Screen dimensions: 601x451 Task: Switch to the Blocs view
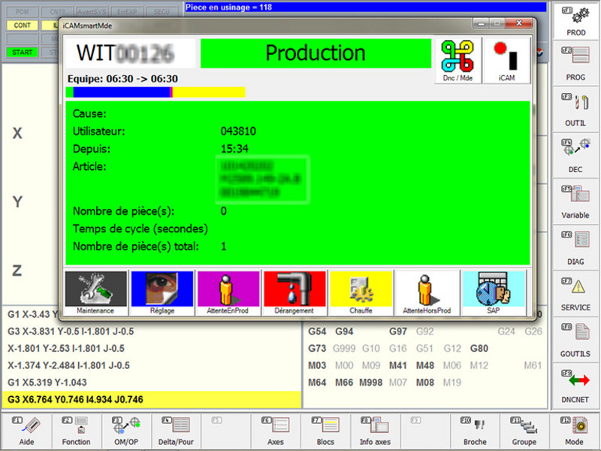(326, 430)
